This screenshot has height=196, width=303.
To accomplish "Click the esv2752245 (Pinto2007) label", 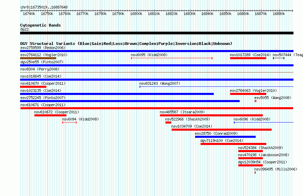I will (43, 98).
